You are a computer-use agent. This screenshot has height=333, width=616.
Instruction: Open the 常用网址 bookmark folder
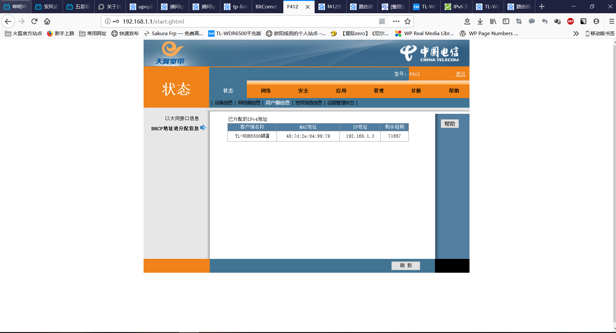pyautogui.click(x=93, y=34)
